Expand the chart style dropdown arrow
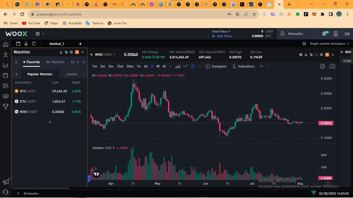This screenshot has width=353, height=198. point(200,66)
